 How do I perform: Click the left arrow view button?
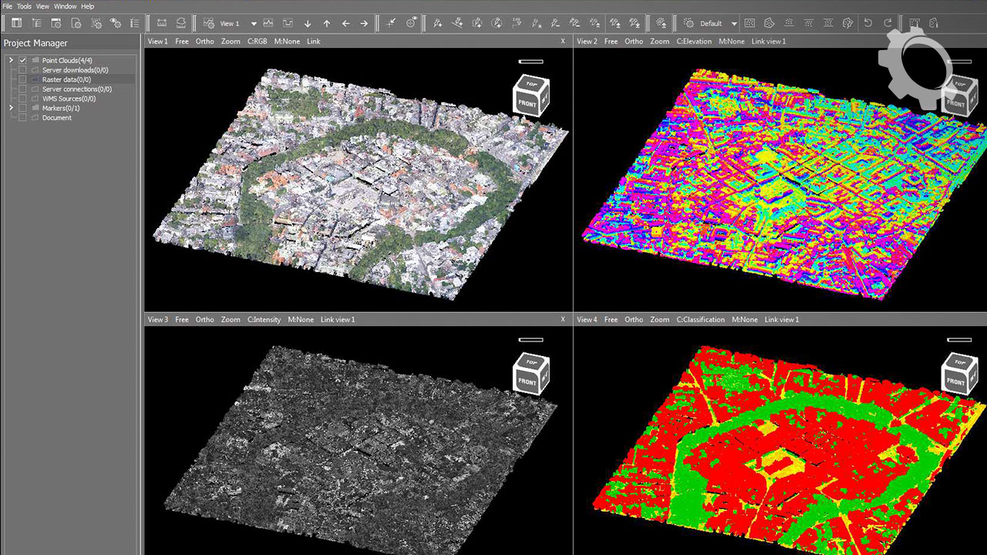coord(345,23)
